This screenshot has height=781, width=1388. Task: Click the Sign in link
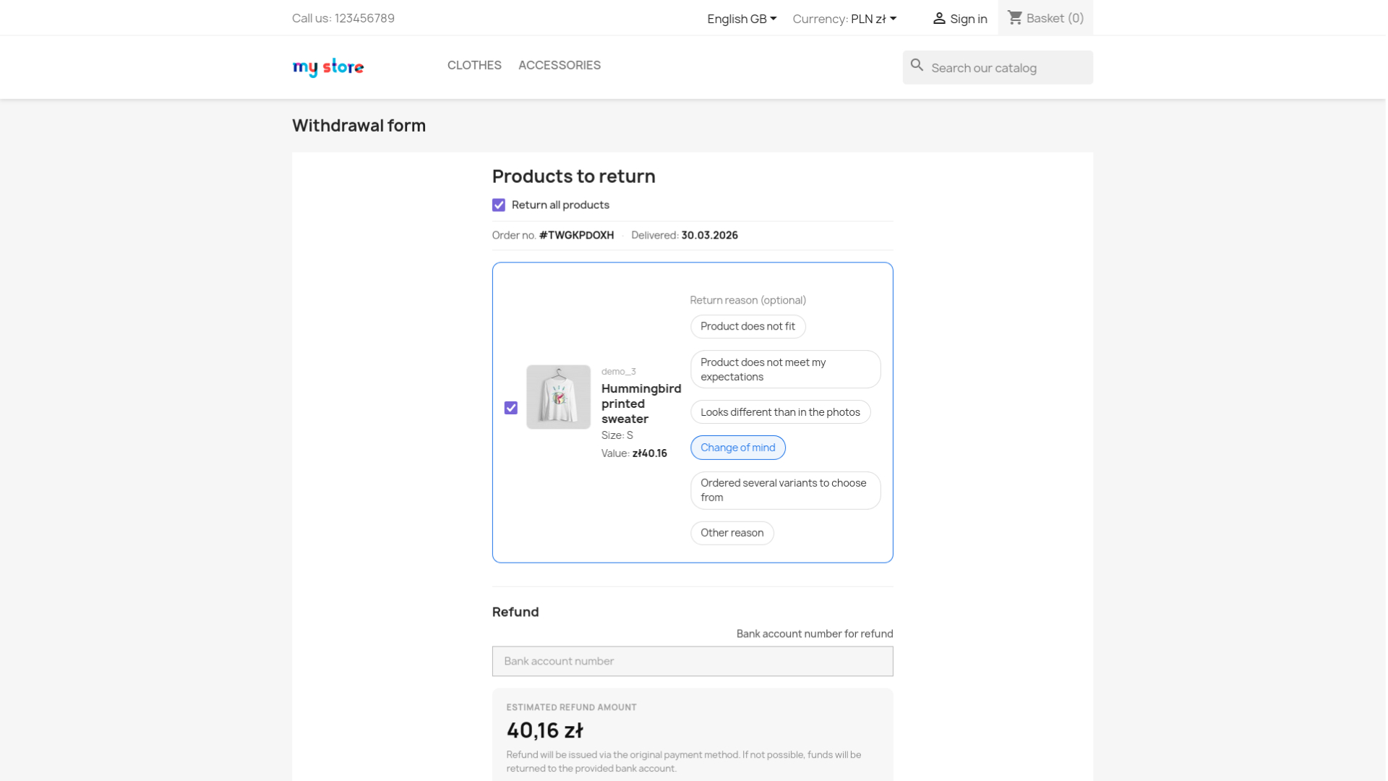pyautogui.click(x=968, y=18)
